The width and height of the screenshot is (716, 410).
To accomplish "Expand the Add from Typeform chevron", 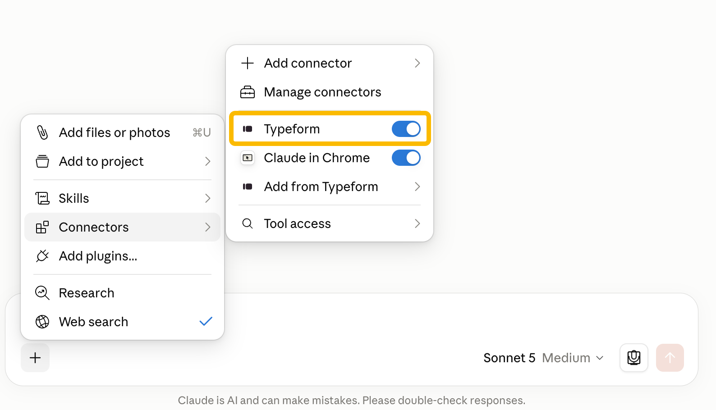I will (417, 187).
